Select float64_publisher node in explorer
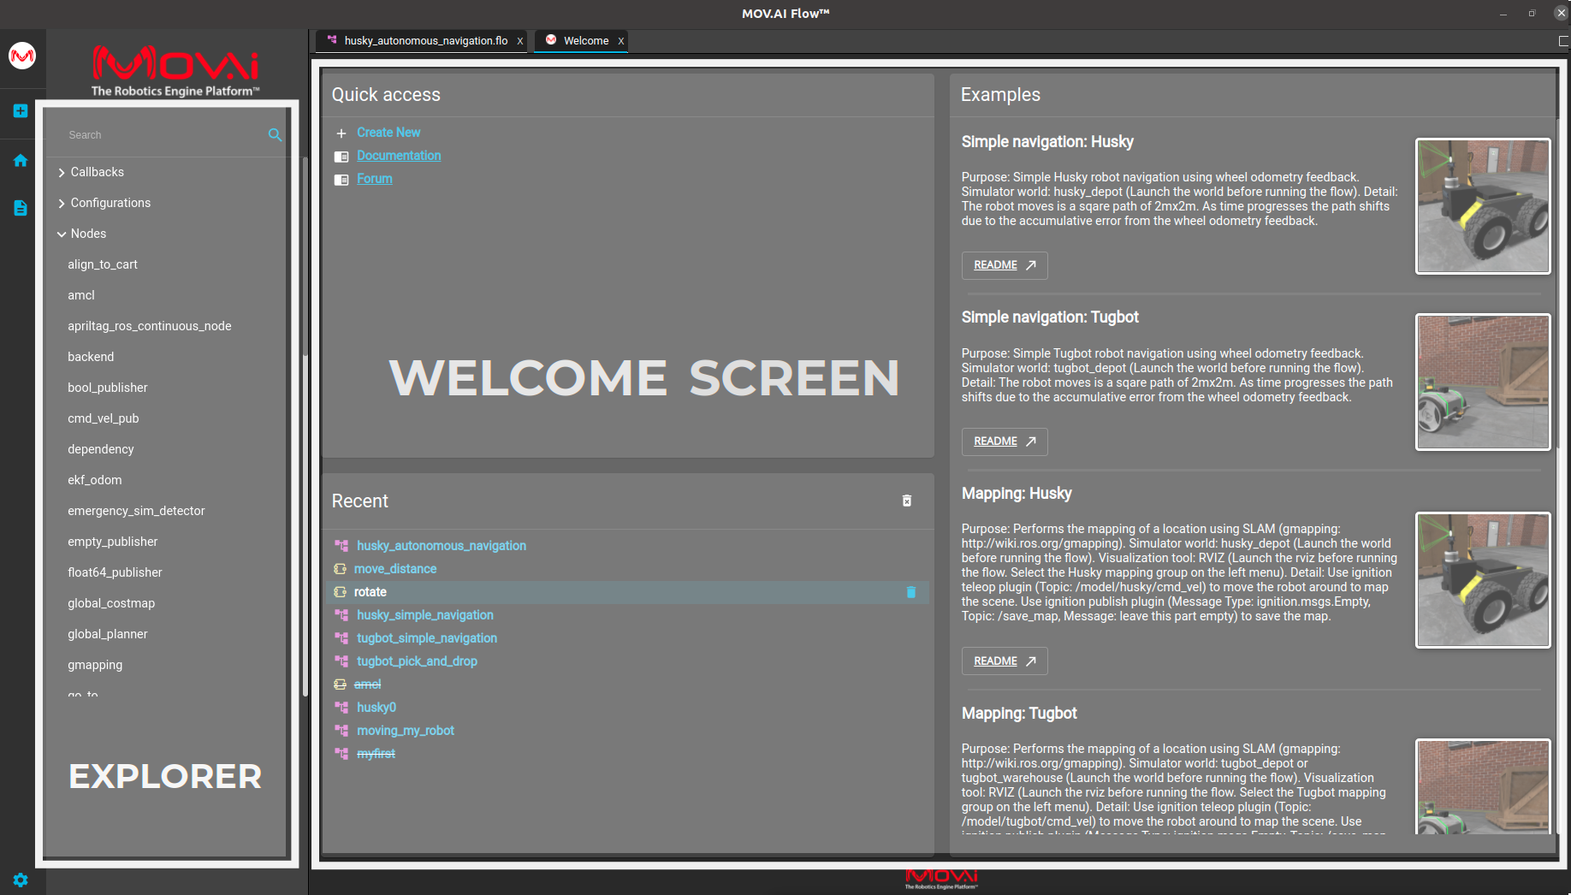 [x=115, y=572]
